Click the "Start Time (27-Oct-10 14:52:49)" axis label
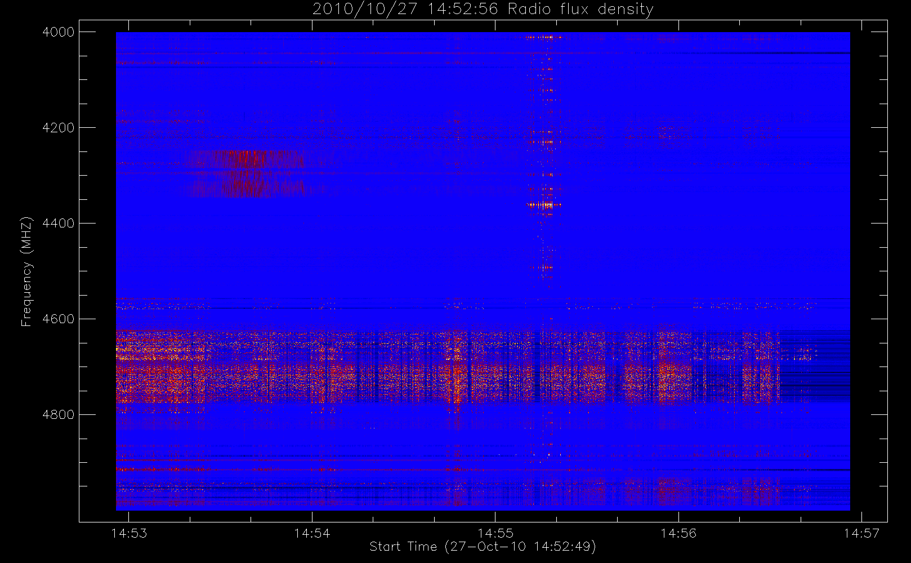The image size is (911, 563). tap(483, 547)
